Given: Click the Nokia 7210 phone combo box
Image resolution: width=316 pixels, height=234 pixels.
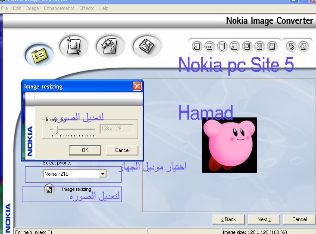Looking at the screenshot, I should 75,174.
